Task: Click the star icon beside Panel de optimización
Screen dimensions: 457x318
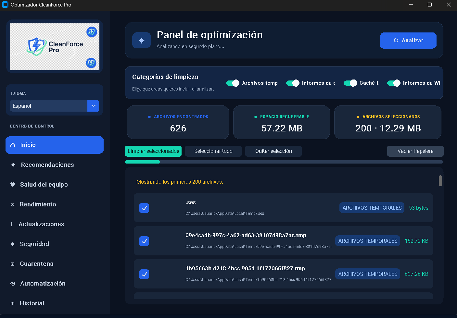Action: (x=142, y=41)
